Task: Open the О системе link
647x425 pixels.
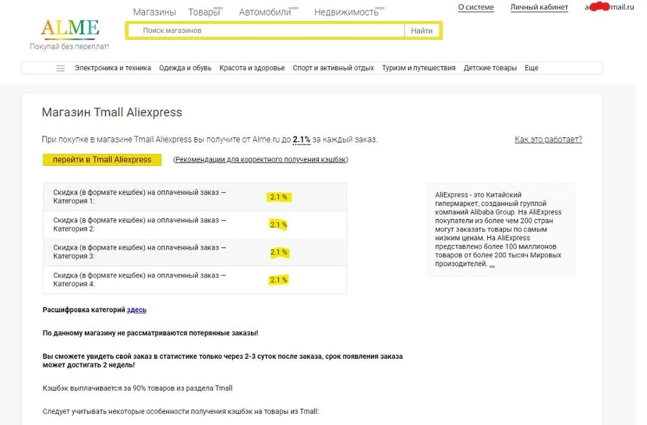Action: pyautogui.click(x=476, y=7)
